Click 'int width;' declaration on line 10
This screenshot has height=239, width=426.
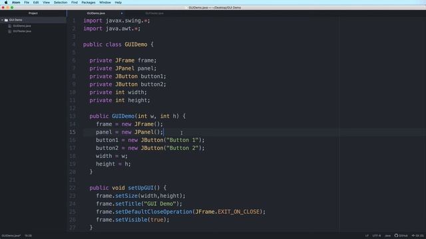[x=131, y=92]
